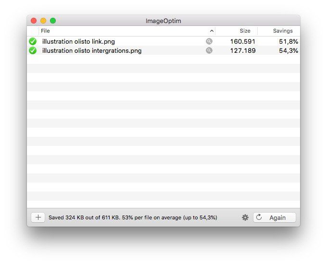Reveal illustration olisto link.png with magnifier icon
The image size is (327, 265).
209,41
